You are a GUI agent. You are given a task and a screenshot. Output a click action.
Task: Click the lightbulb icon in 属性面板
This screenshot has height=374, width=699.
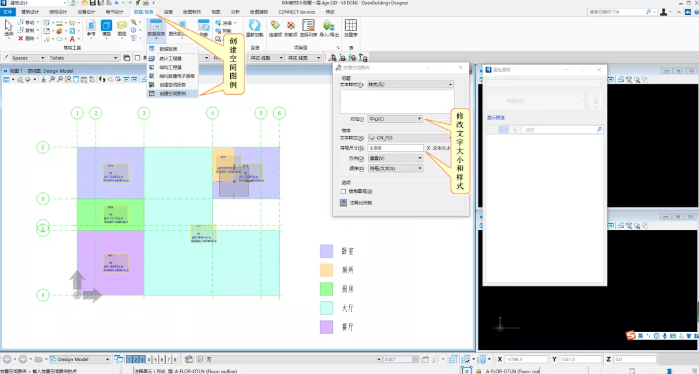[596, 100]
